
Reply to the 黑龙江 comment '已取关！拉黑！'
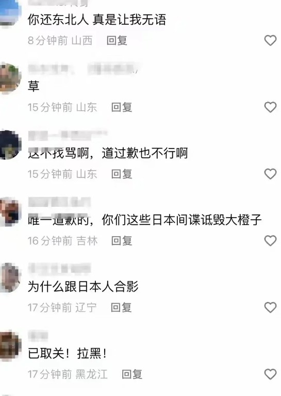click(x=132, y=374)
